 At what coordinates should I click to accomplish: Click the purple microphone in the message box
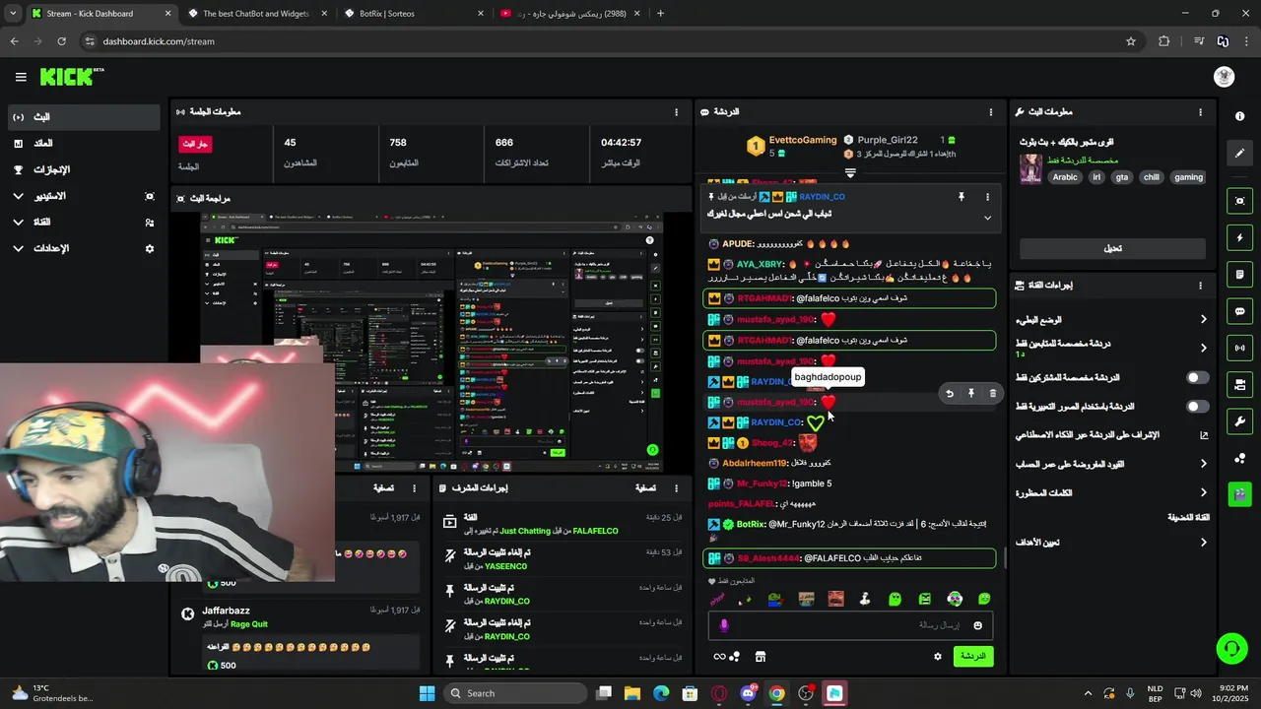[724, 625]
